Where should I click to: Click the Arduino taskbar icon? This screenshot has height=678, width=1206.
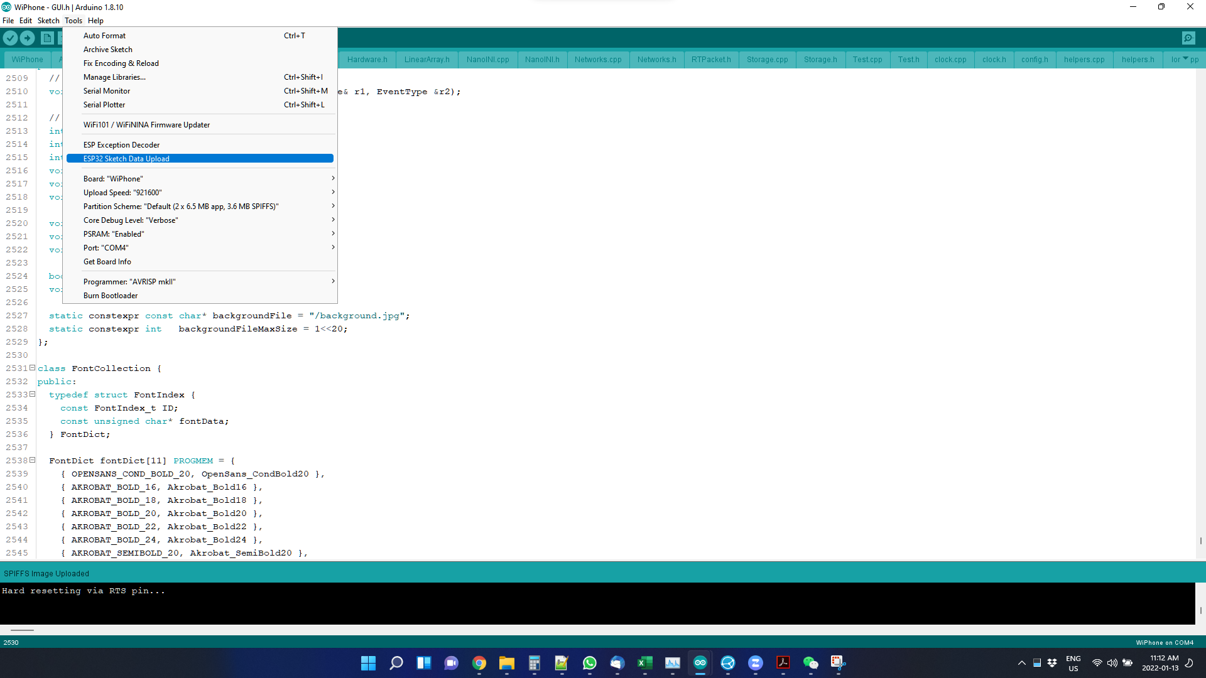coord(700,663)
